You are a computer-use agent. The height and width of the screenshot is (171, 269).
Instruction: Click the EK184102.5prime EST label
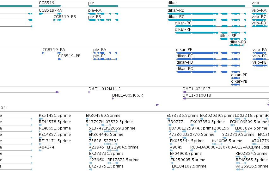point(189,166)
